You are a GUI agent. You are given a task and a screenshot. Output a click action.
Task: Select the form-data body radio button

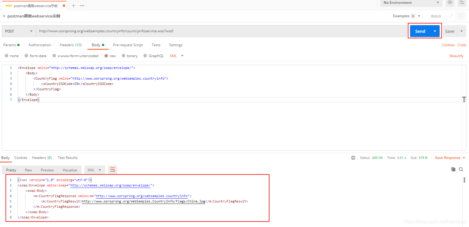(x=26, y=56)
